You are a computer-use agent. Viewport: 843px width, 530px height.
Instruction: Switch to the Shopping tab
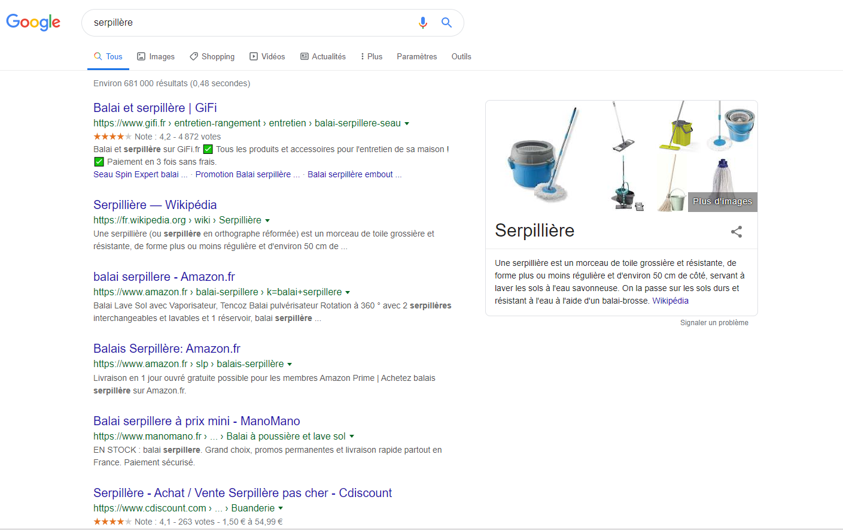point(212,56)
